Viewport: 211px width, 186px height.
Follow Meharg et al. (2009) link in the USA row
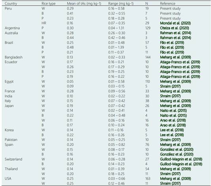point(175,178)
